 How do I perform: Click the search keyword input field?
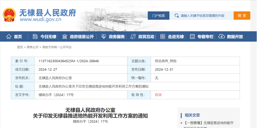(204, 16)
